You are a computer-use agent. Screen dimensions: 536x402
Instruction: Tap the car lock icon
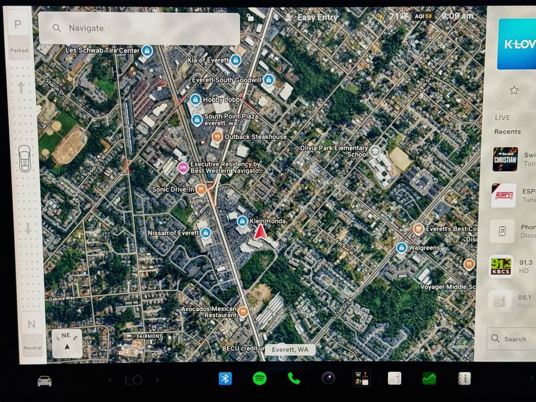[250, 17]
